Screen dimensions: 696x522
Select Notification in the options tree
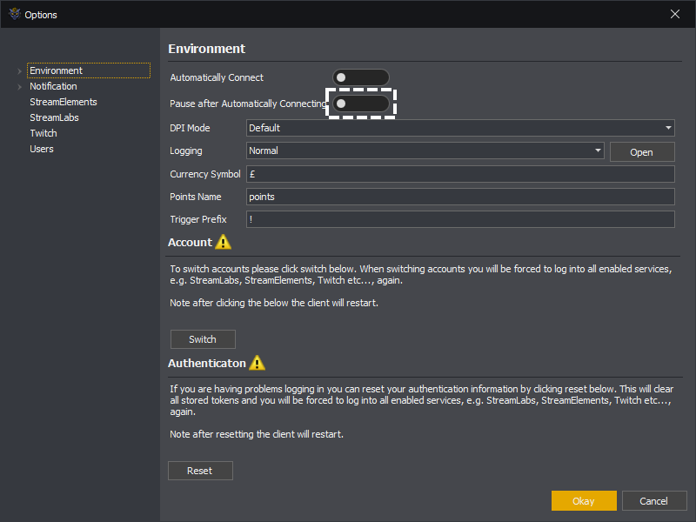click(53, 86)
